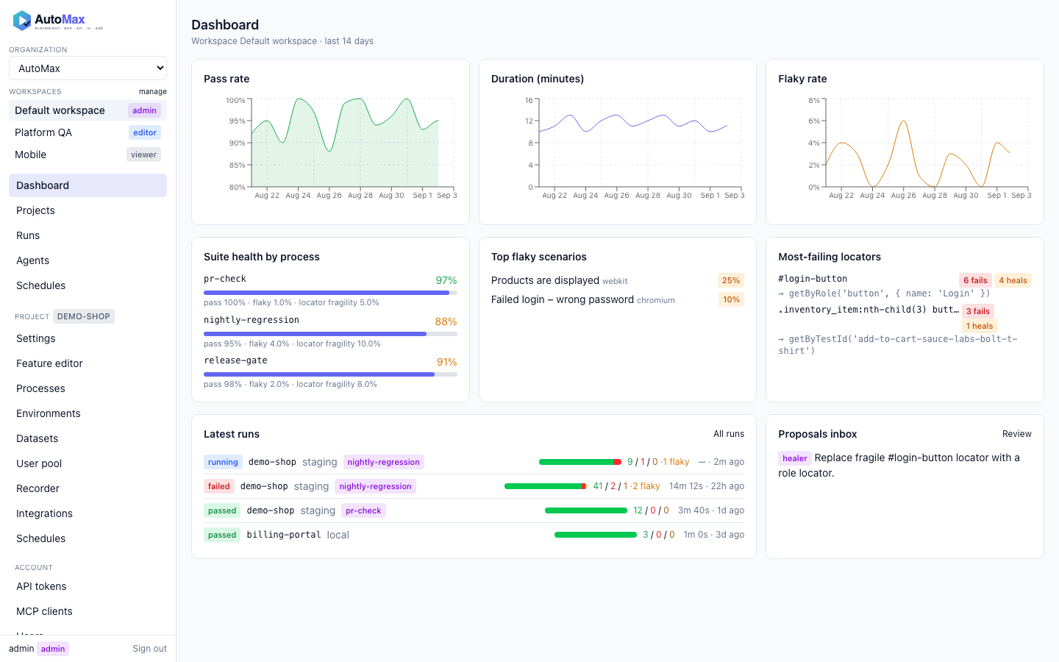Click the '1 heals' badge
1059x662 pixels.
tap(980, 326)
